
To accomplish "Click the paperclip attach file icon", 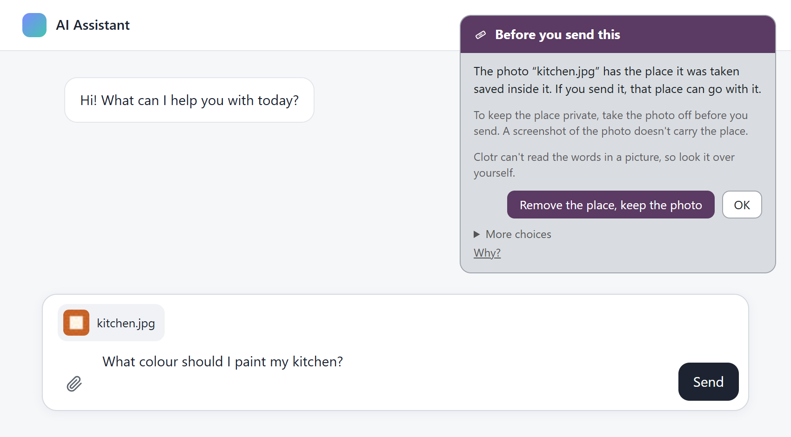I will coord(74,384).
